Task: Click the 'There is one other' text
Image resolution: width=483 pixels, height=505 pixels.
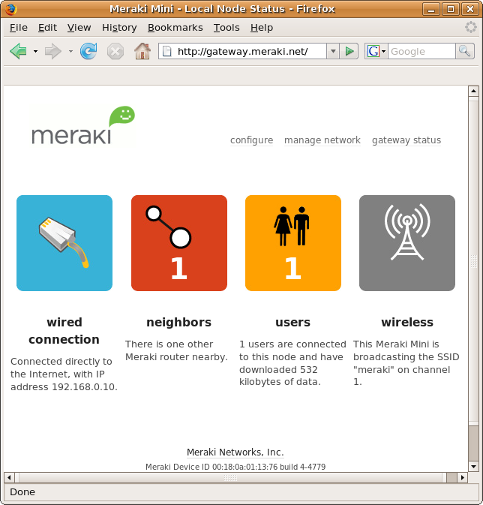Action: click(169, 344)
